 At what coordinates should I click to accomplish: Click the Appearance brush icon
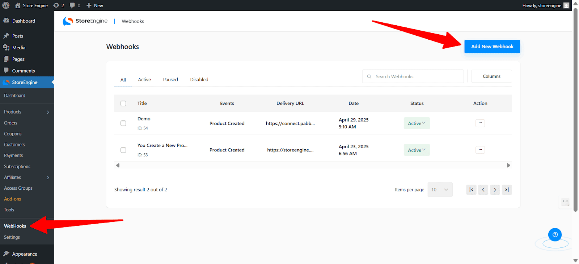click(6, 254)
